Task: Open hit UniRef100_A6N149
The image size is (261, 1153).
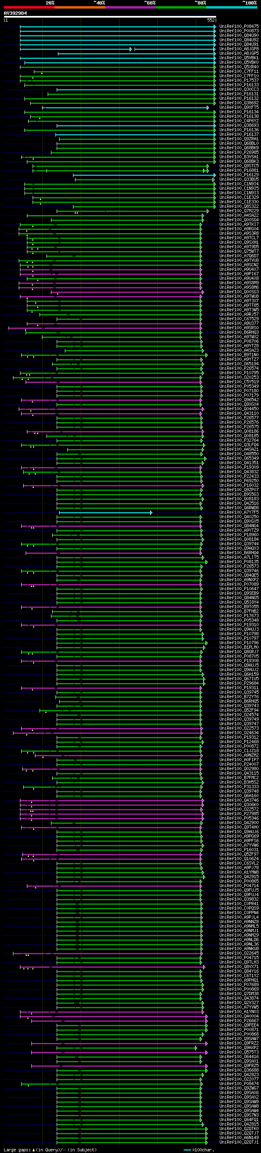Action: [x=239, y=1138]
